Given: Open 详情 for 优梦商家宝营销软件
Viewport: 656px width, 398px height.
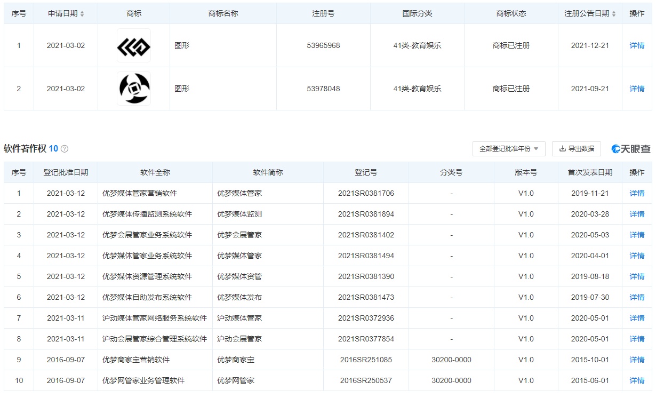Looking at the screenshot, I should pos(637,360).
